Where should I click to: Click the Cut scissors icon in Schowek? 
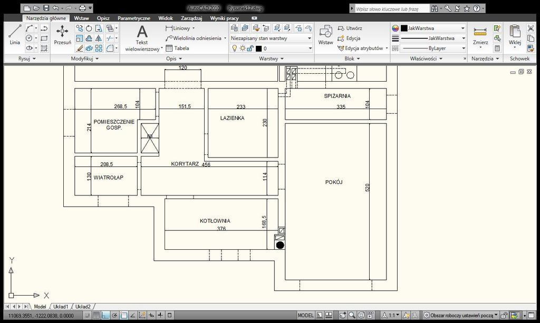point(531,28)
